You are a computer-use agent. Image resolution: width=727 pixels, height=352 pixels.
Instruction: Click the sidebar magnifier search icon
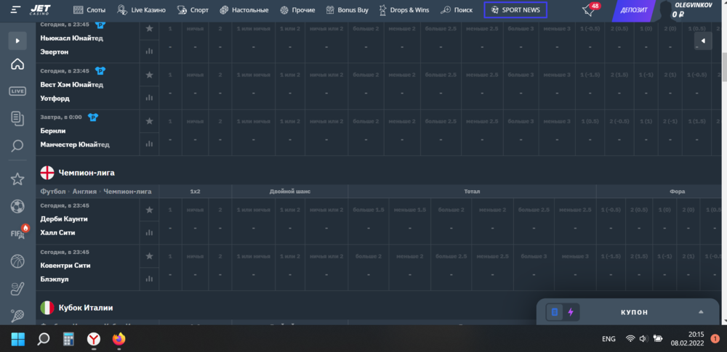pos(17,146)
